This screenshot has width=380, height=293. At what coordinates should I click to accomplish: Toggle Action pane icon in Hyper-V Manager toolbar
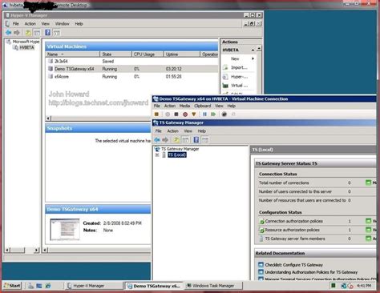56,33
